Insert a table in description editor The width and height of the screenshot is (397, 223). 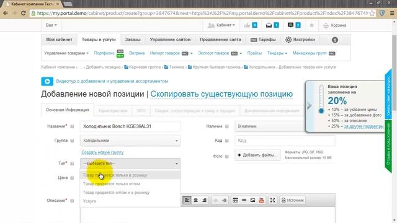pos(235,200)
